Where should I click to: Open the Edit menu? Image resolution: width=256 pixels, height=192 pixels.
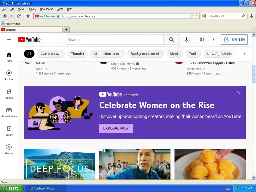[12, 9]
